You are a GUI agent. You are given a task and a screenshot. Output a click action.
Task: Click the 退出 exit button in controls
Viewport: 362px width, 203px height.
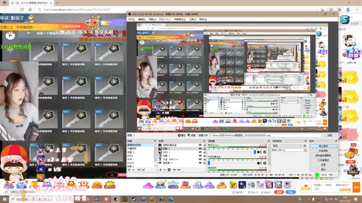click(x=323, y=170)
